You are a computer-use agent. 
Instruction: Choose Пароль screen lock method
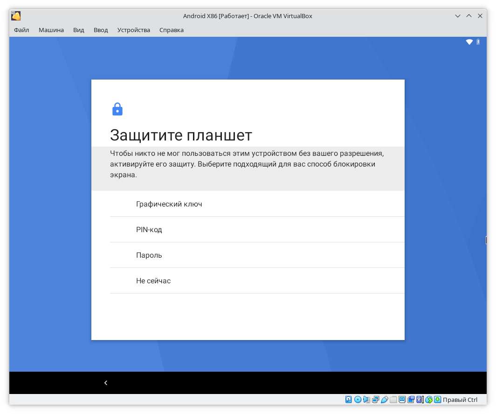(149, 255)
